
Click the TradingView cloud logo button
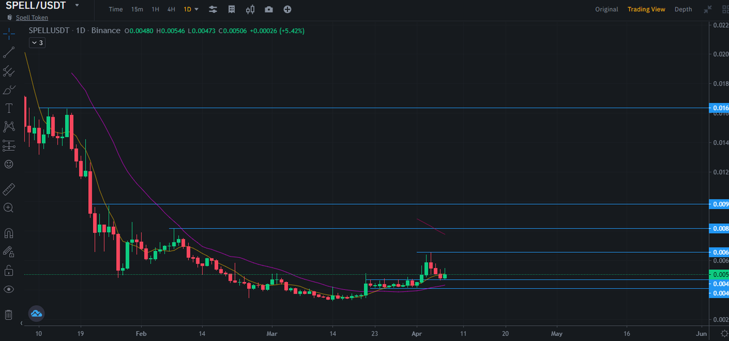click(36, 313)
